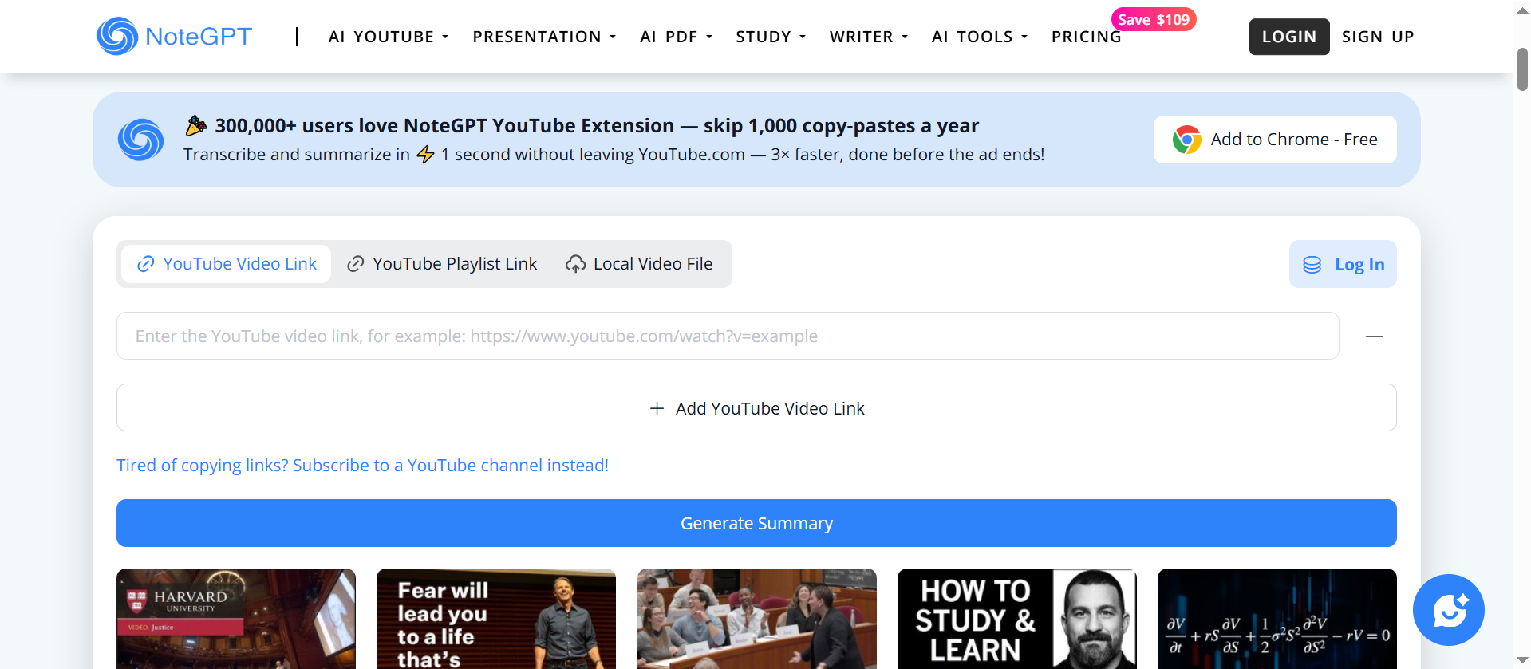Click into the YouTube video link field
The height and width of the screenshot is (669, 1531).
[727, 336]
